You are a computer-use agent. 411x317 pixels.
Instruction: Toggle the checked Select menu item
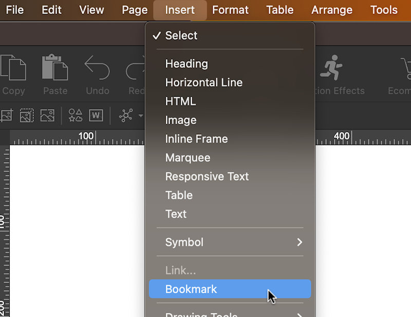point(181,36)
